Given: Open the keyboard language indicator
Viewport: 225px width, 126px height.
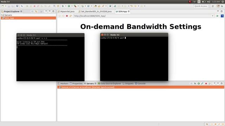Looking at the screenshot, I should [x=199, y=2].
